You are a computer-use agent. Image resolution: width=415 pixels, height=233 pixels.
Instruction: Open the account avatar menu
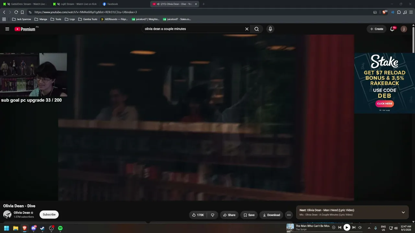pyautogui.click(x=404, y=29)
